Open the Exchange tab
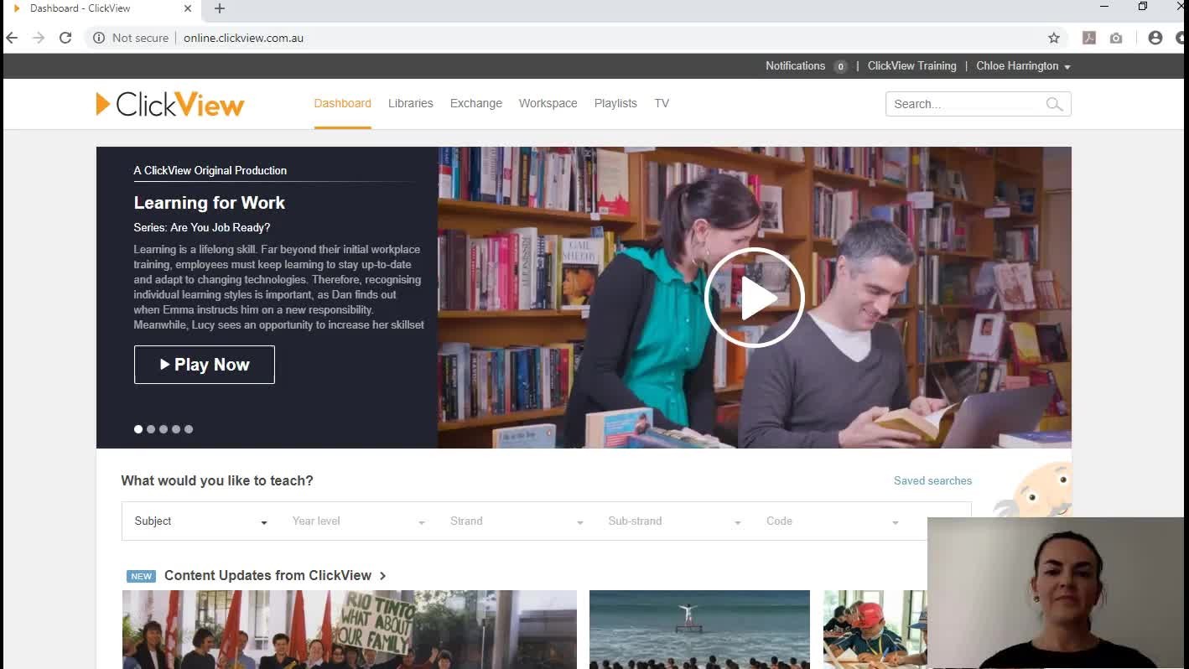The height and width of the screenshot is (669, 1189). (476, 104)
